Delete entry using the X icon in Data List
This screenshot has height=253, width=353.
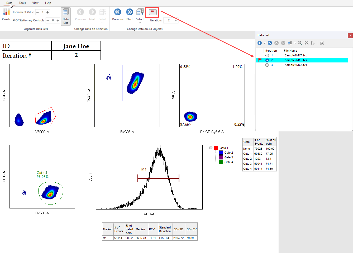tap(307, 43)
